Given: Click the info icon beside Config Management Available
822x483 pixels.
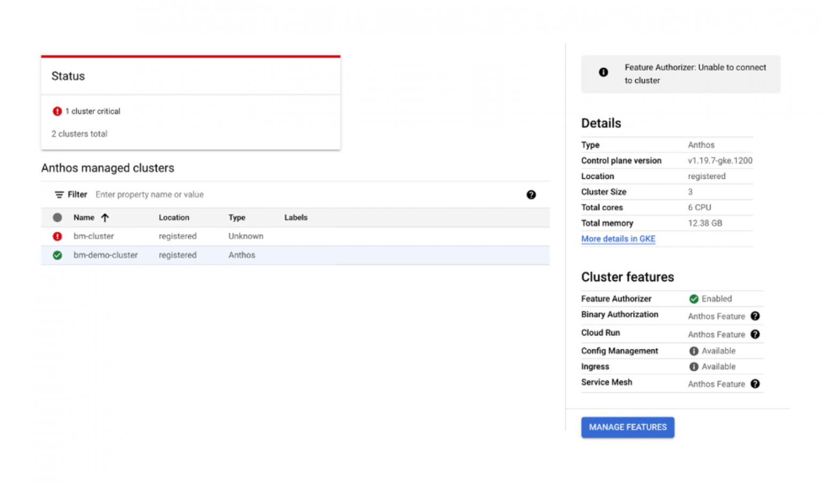Looking at the screenshot, I should coord(694,351).
